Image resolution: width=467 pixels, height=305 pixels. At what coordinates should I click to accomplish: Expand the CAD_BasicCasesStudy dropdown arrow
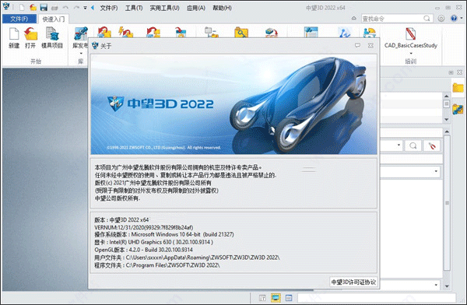(411, 54)
